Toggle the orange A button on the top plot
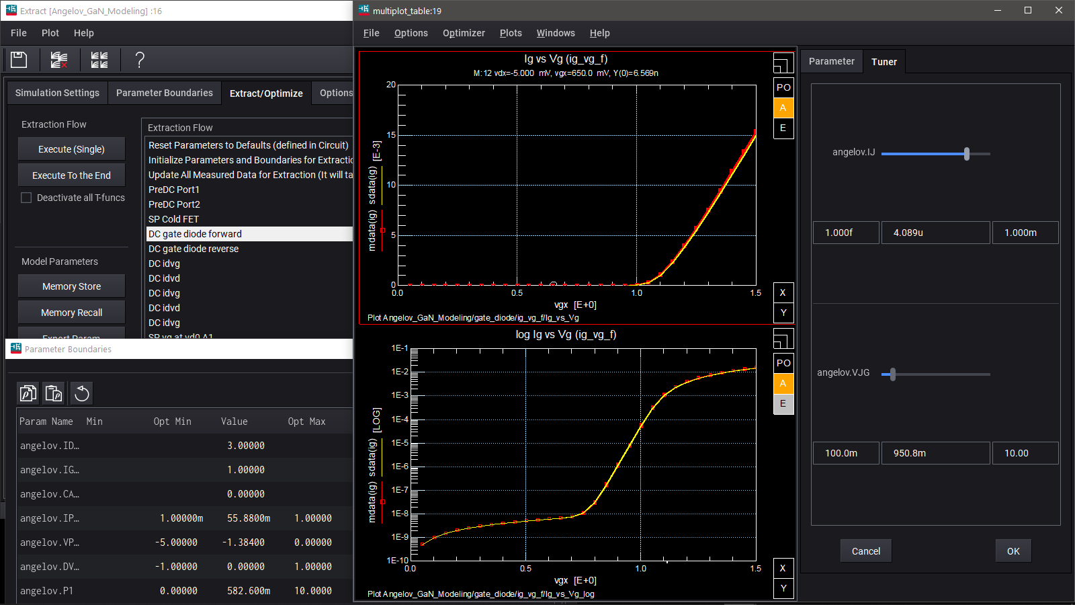1075x605 pixels. pyautogui.click(x=783, y=108)
